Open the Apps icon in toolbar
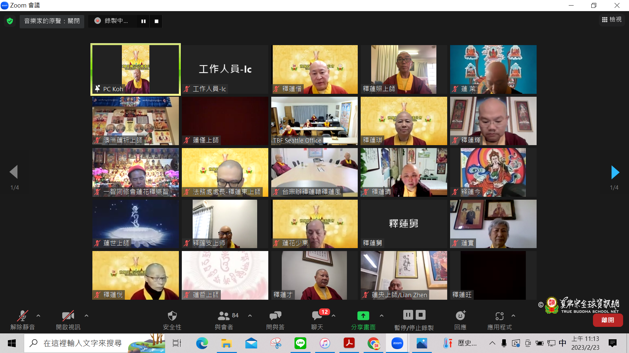 point(499,316)
